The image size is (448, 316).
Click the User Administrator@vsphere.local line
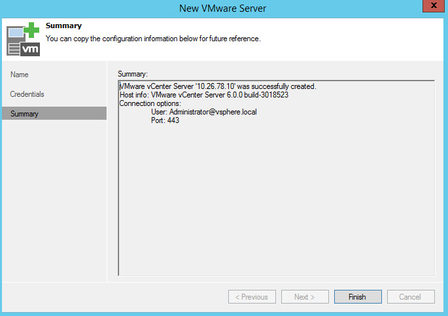click(x=204, y=112)
